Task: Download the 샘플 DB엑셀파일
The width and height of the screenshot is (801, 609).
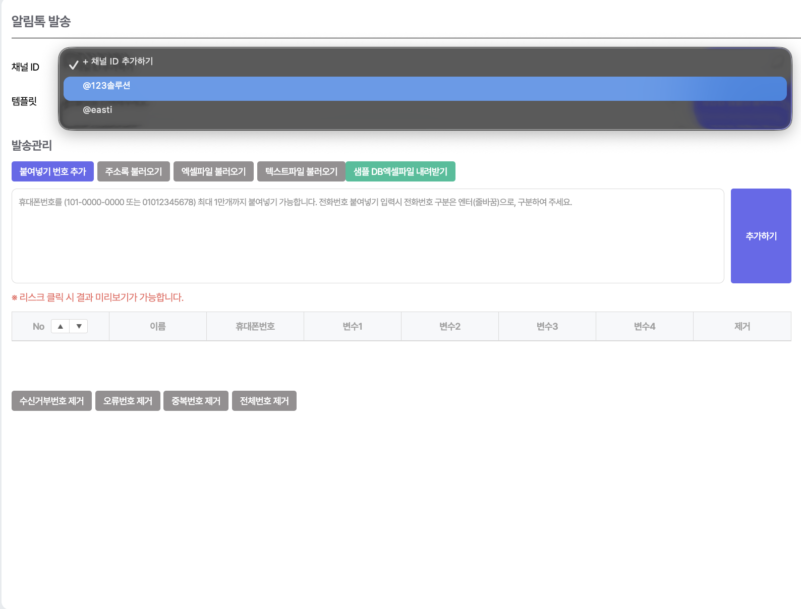Action: tap(400, 171)
